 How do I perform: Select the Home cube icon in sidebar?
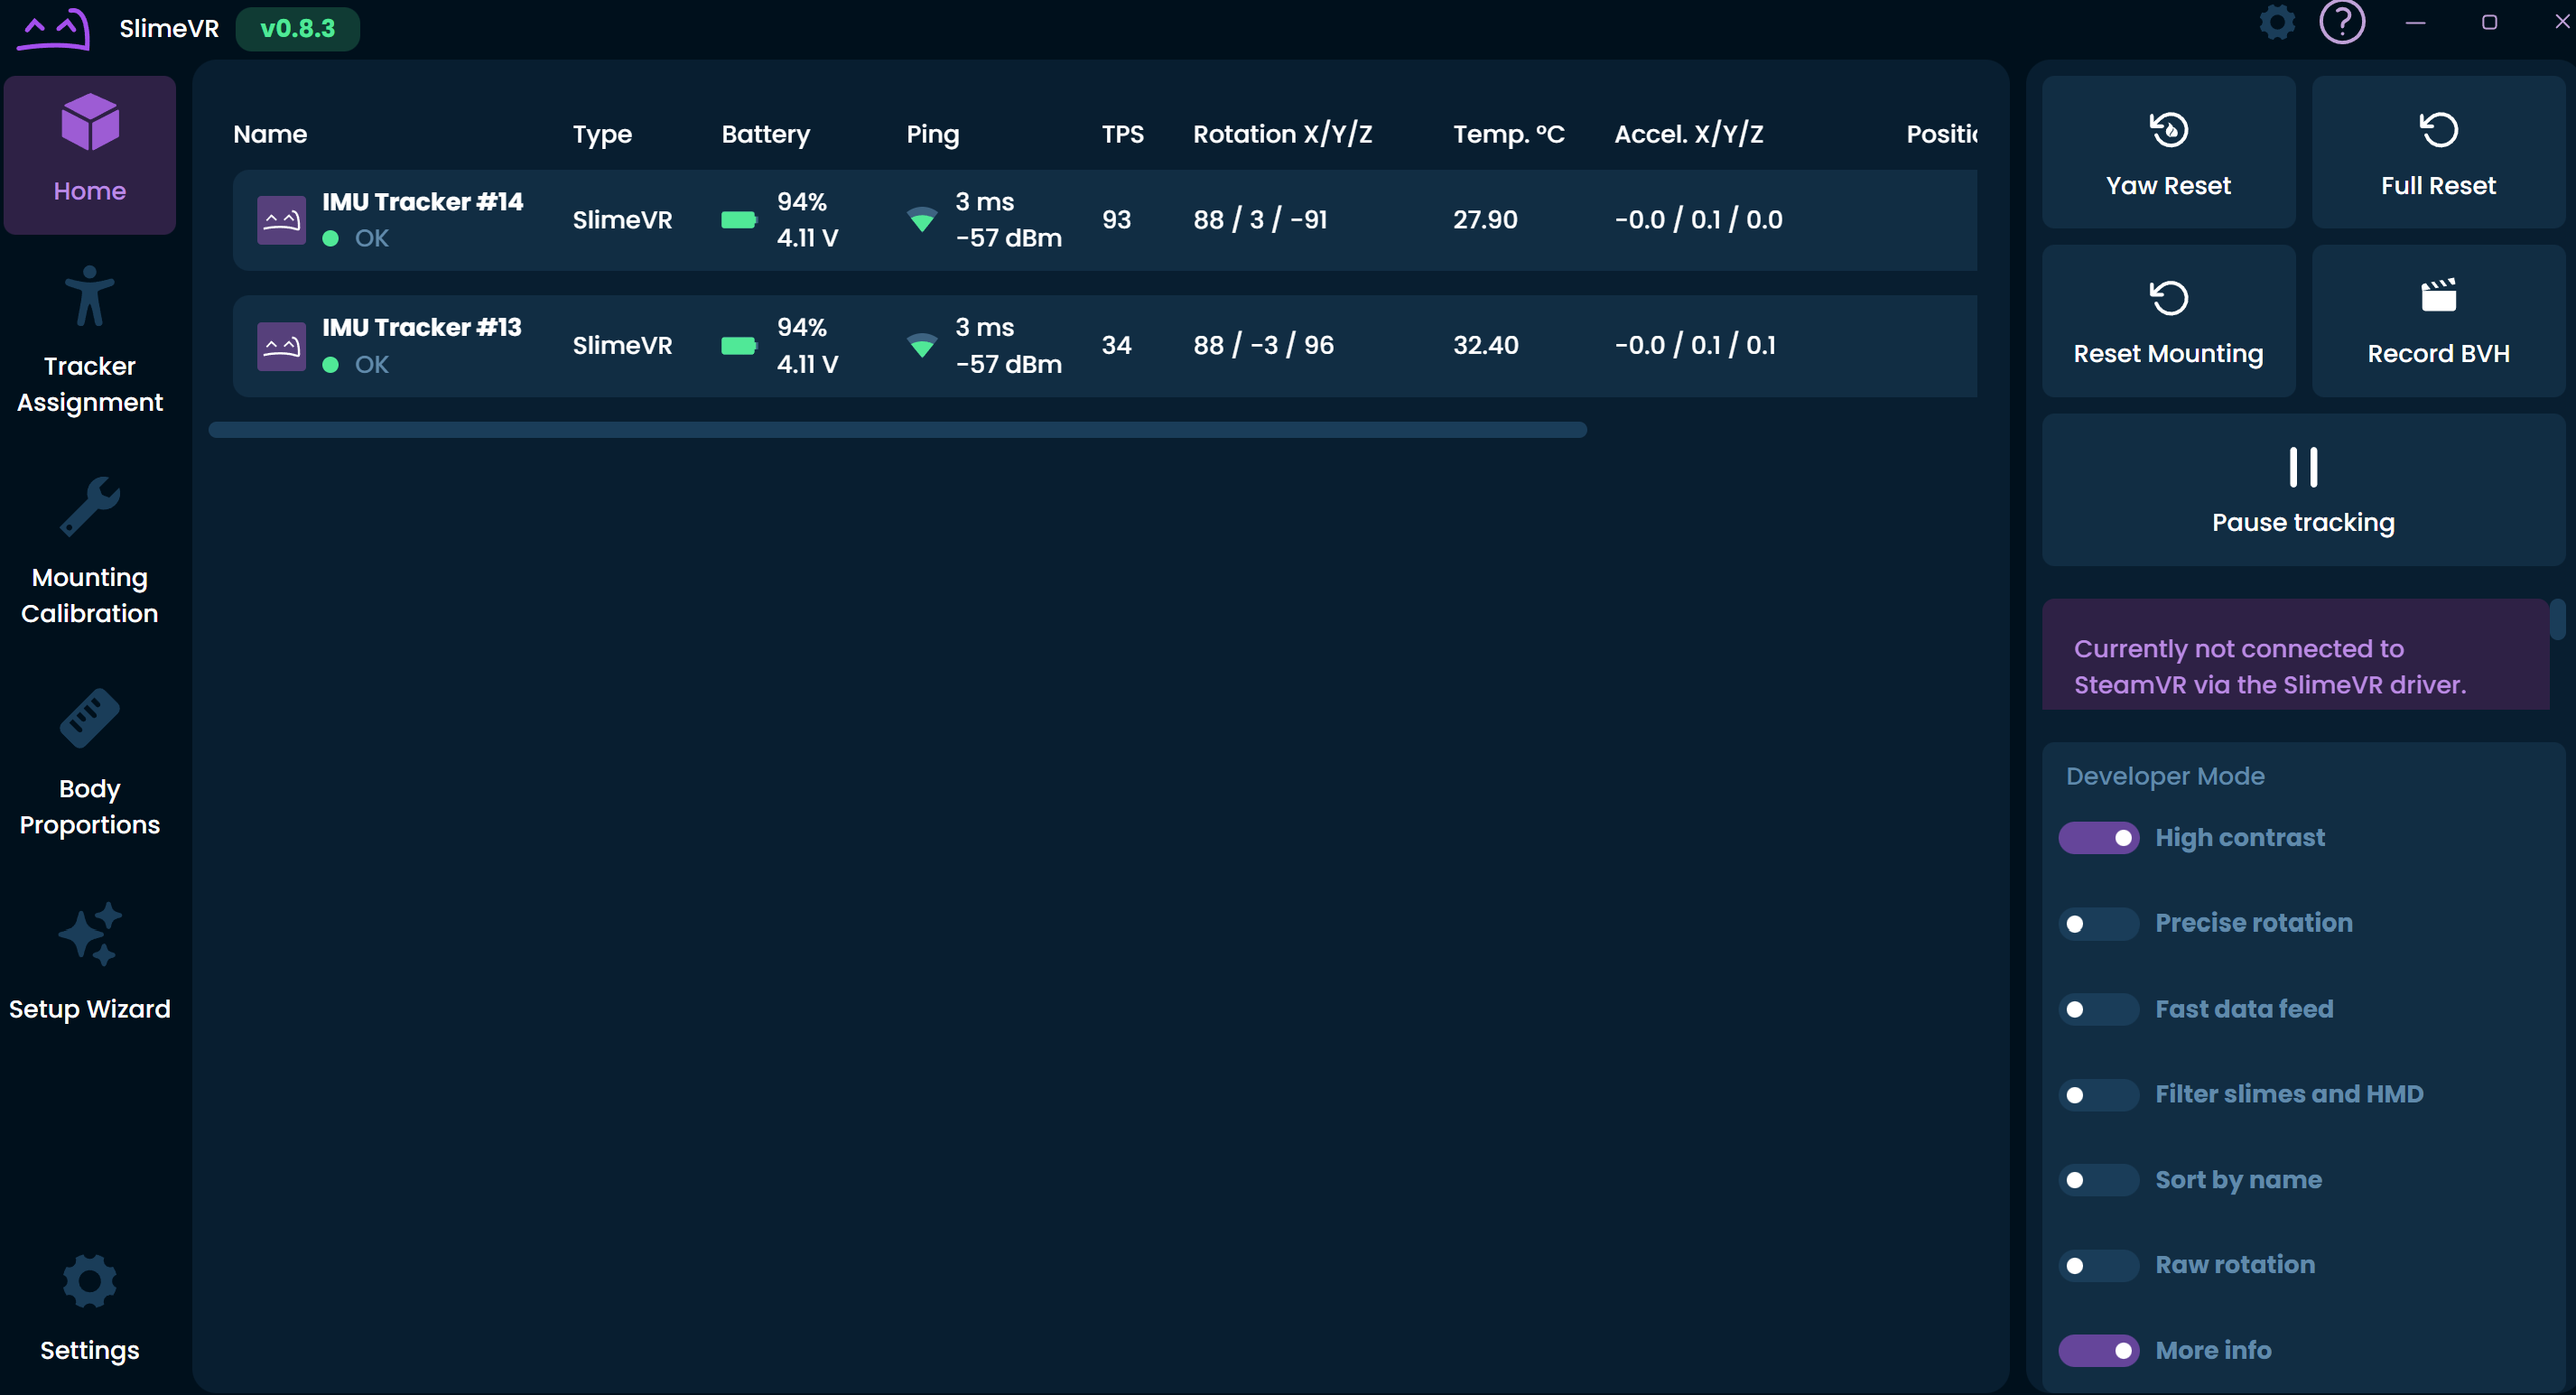[x=89, y=122]
